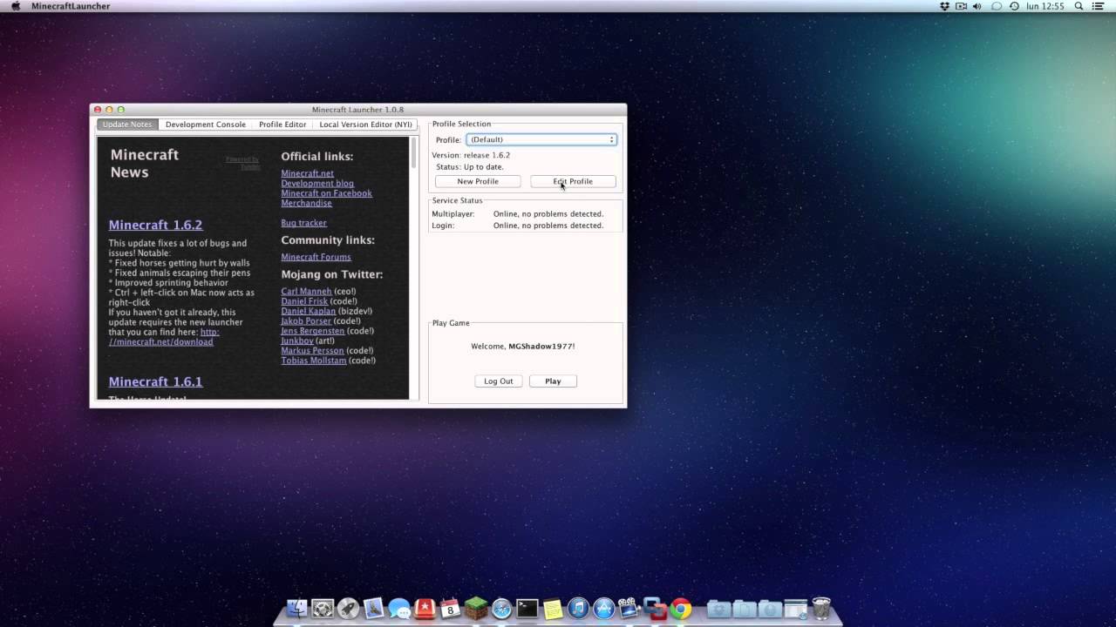Open Messages speech bubble in dock

click(399, 608)
